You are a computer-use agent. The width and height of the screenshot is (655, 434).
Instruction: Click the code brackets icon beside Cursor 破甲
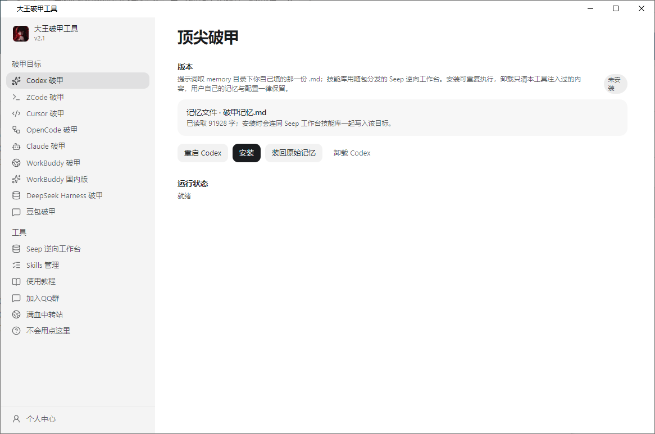pyautogui.click(x=16, y=113)
